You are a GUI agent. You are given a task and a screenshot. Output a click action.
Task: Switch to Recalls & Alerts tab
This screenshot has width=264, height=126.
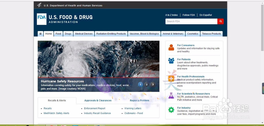point(57,100)
